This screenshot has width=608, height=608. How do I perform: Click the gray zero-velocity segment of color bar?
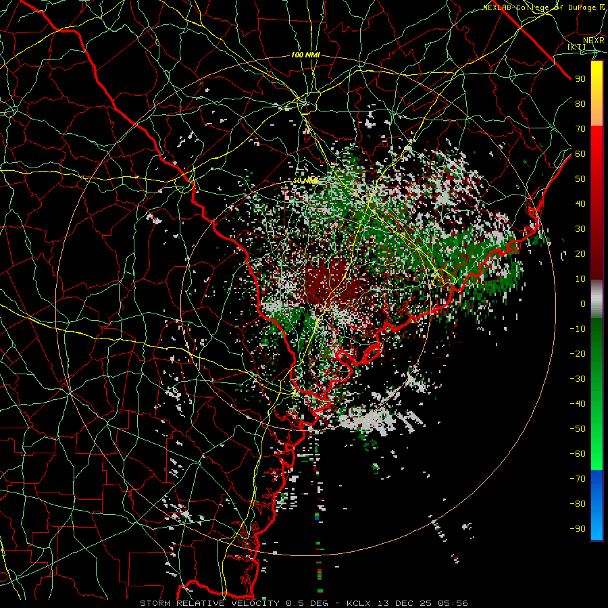point(597,299)
